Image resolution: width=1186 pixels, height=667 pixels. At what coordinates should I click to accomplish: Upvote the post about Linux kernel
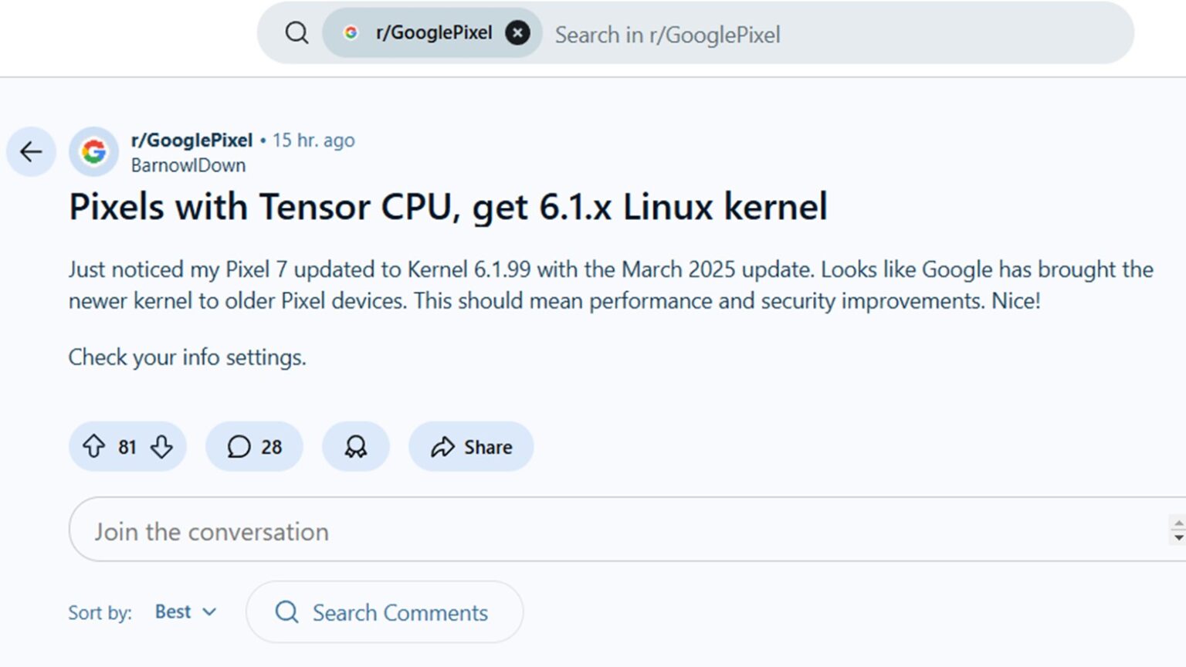coord(95,446)
